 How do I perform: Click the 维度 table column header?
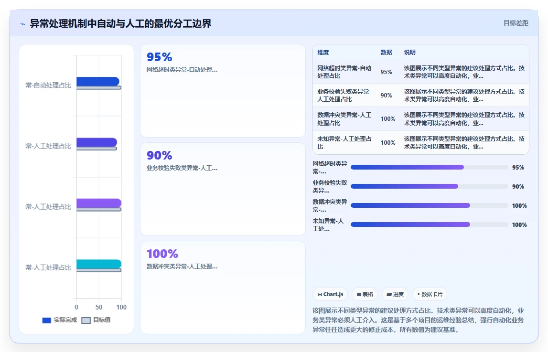pyautogui.click(x=323, y=53)
